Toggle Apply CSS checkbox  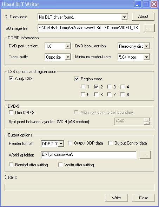(x=11, y=79)
